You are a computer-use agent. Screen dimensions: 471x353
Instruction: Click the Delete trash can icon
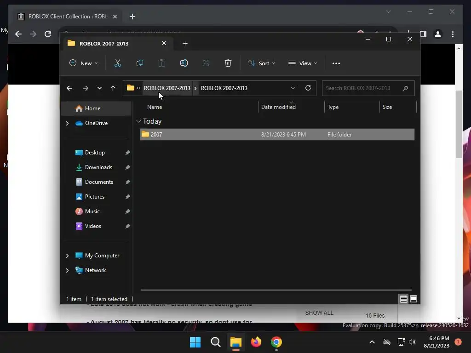tap(228, 63)
